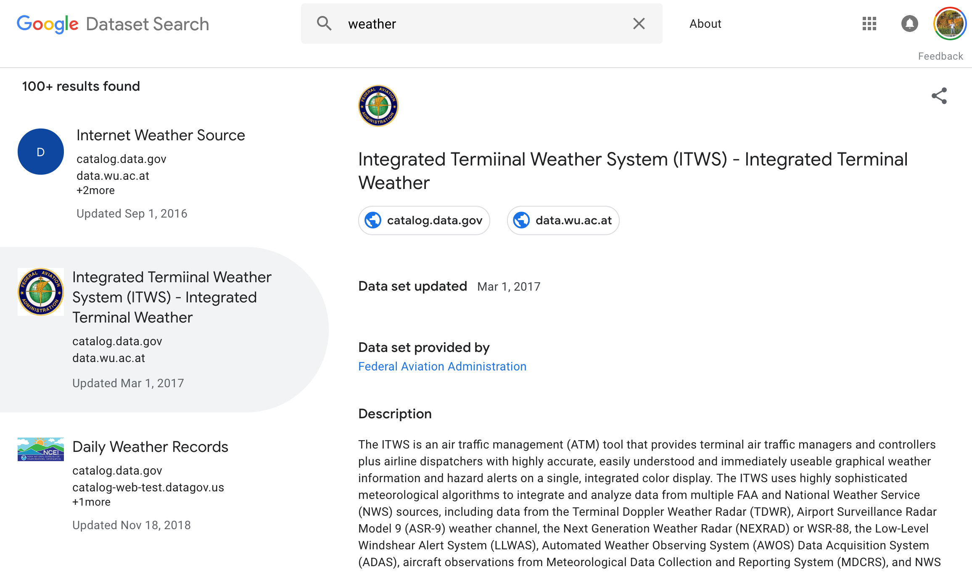Share this dataset via share icon
This screenshot has height=572, width=972.
click(939, 96)
